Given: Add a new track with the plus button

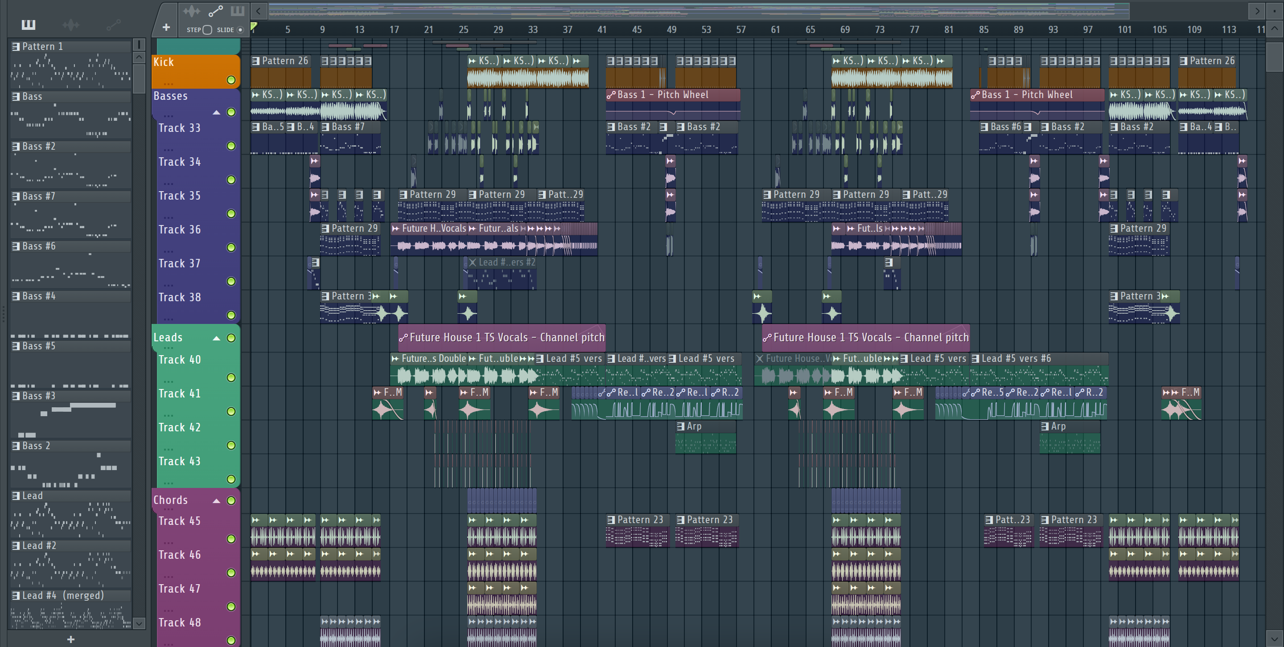Looking at the screenshot, I should [x=166, y=27].
